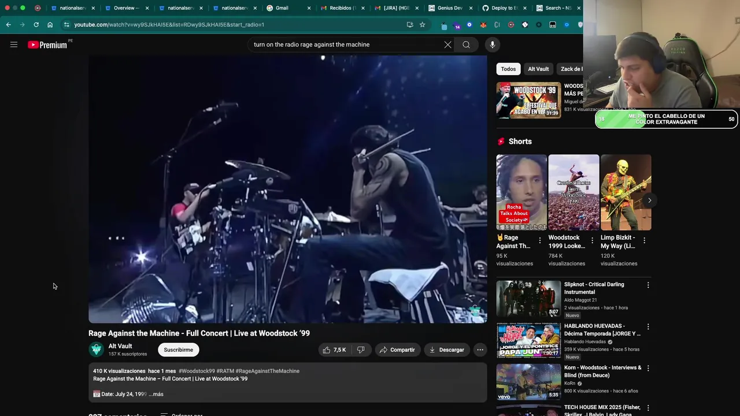
Task: Share the video via Compartir
Action: coord(397,350)
